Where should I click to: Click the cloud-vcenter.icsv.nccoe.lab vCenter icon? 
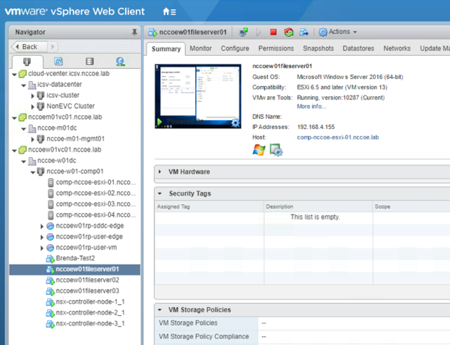(x=23, y=74)
